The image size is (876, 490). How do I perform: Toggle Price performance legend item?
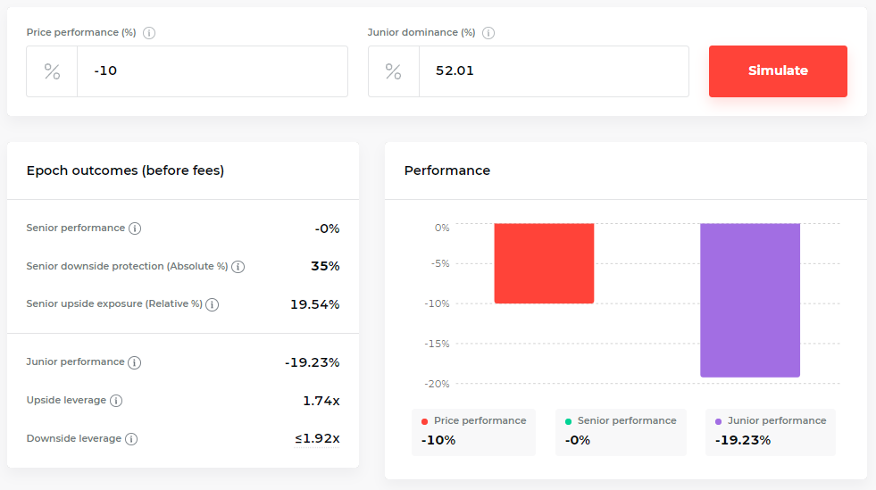(473, 432)
